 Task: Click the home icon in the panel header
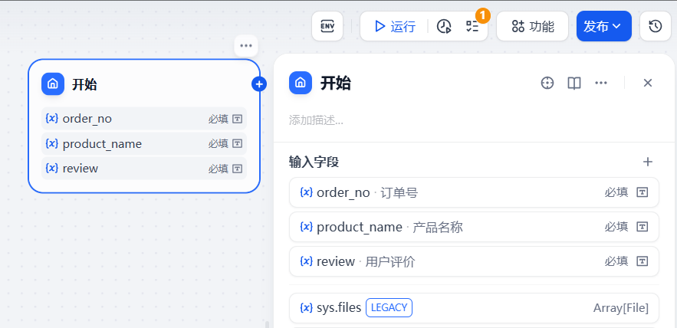[301, 83]
